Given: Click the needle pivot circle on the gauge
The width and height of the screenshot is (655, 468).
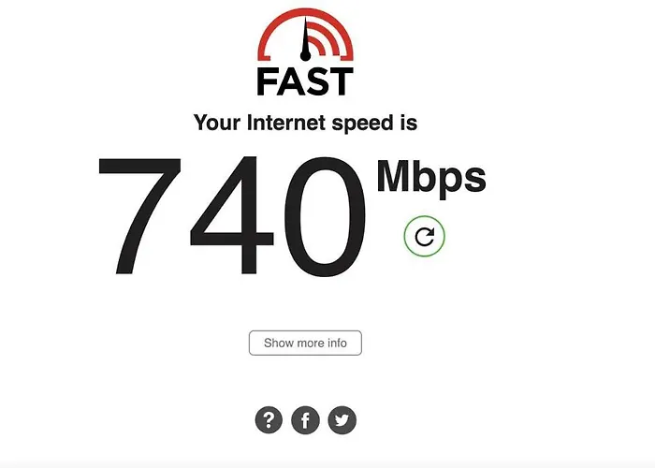Looking at the screenshot, I should (305, 55).
